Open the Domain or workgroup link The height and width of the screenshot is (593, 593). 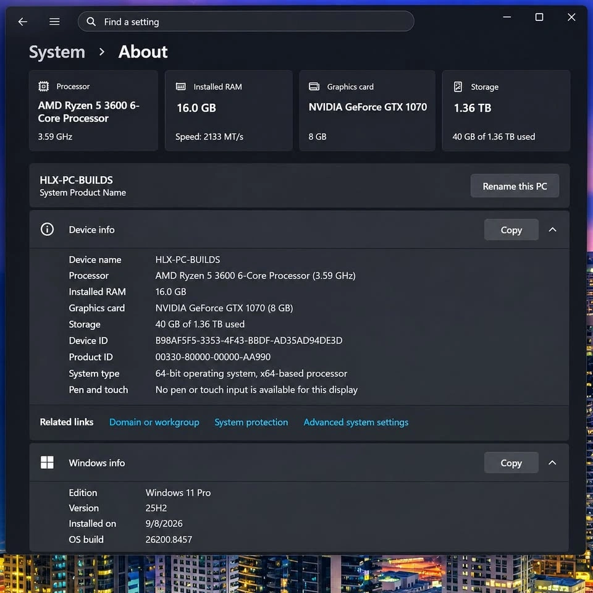coord(154,422)
